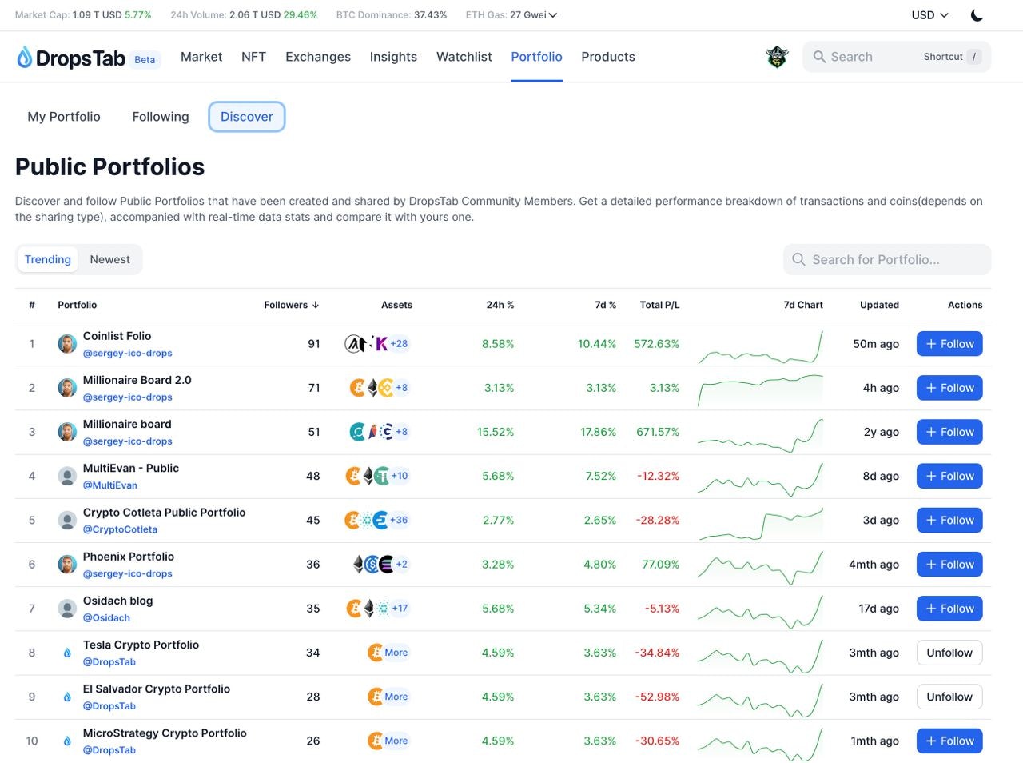1023x763 pixels.
Task: Follow the Phoenix Portfolio
Action: [949, 565]
